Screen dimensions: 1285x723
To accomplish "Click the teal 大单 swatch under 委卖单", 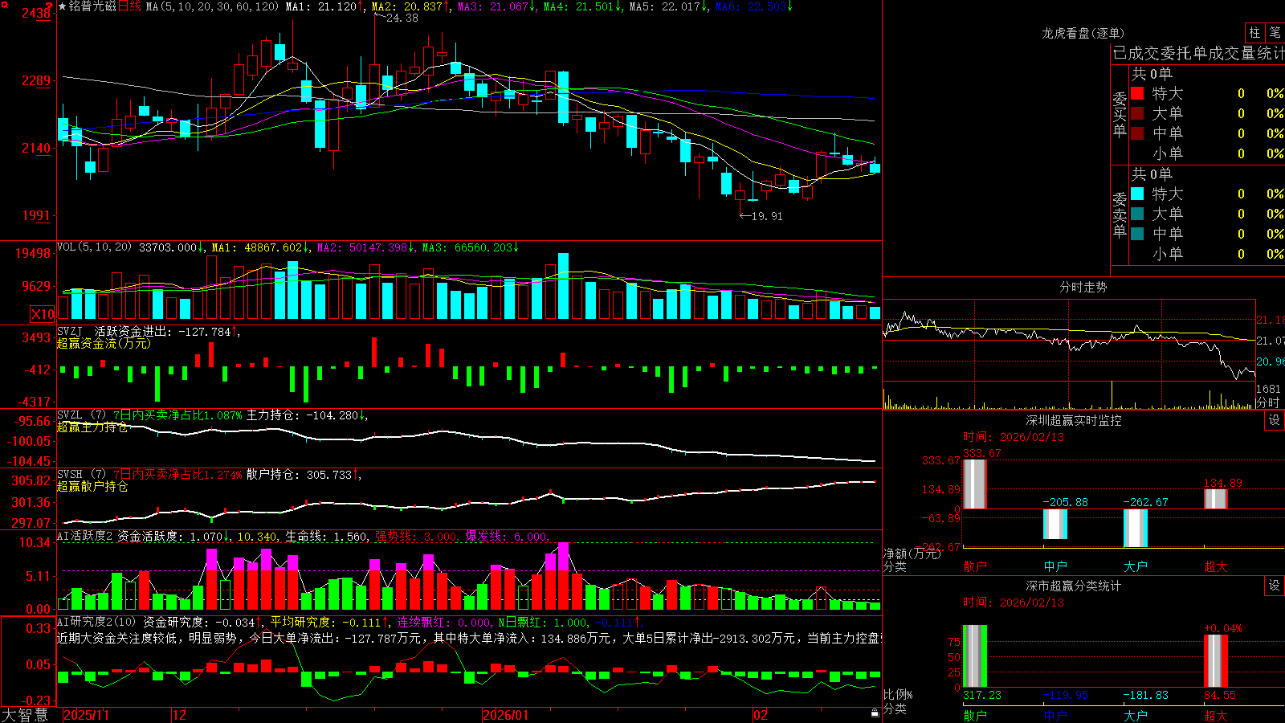I will 1137,214.
